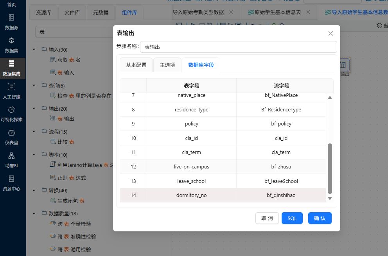388x256 pixels.
Task: Open the 数据集 sidebar section
Action: coord(11,45)
